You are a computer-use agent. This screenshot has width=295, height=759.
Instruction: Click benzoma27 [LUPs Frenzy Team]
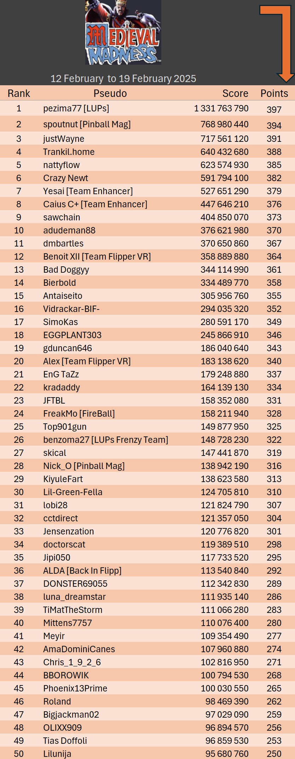105,440
